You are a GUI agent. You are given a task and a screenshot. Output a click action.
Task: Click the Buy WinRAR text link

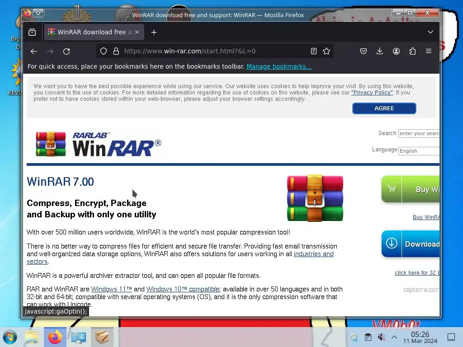(x=426, y=217)
